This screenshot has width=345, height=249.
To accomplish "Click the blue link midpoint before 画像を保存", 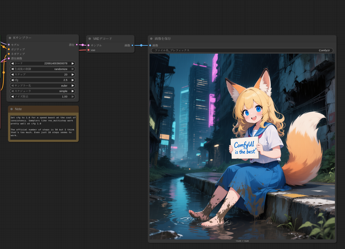I will 141,45.
